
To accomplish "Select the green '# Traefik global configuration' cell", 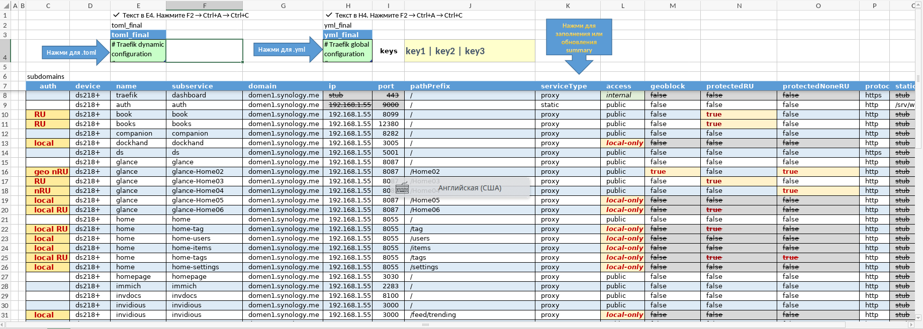I will pyautogui.click(x=347, y=51).
